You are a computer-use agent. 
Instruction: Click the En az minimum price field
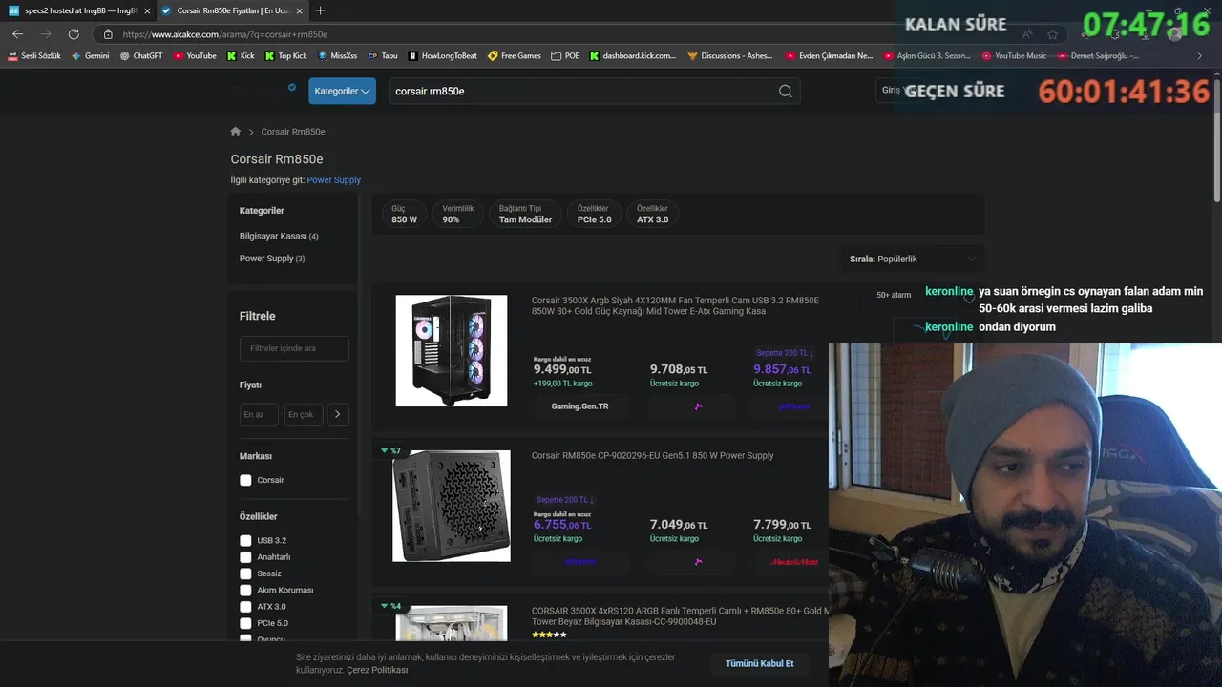[259, 414]
